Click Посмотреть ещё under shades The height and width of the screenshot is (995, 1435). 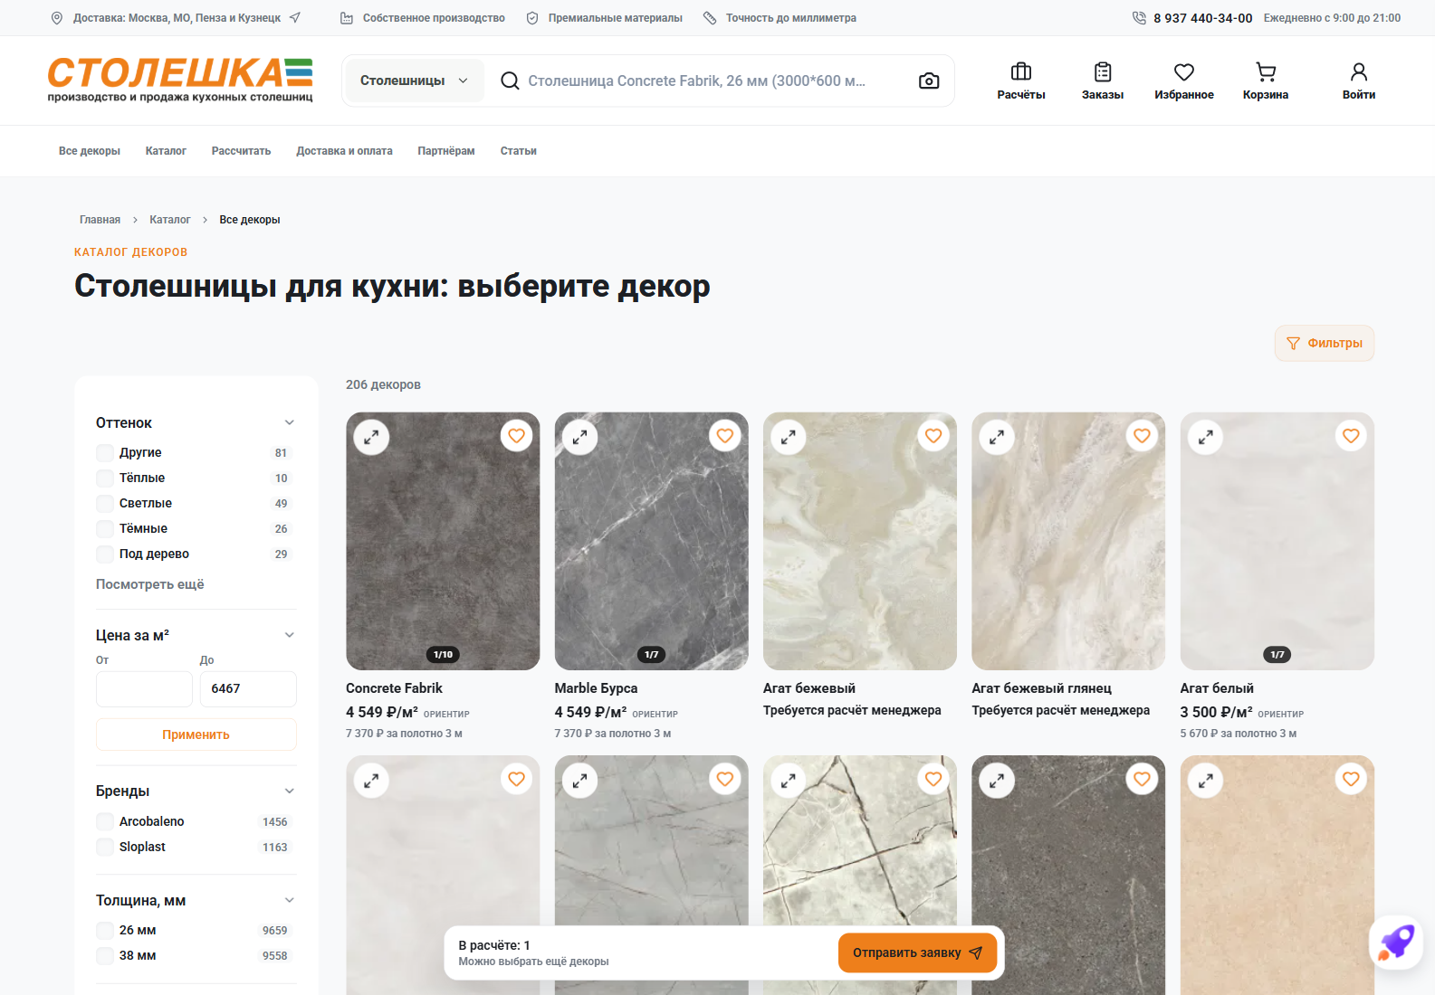(x=149, y=584)
